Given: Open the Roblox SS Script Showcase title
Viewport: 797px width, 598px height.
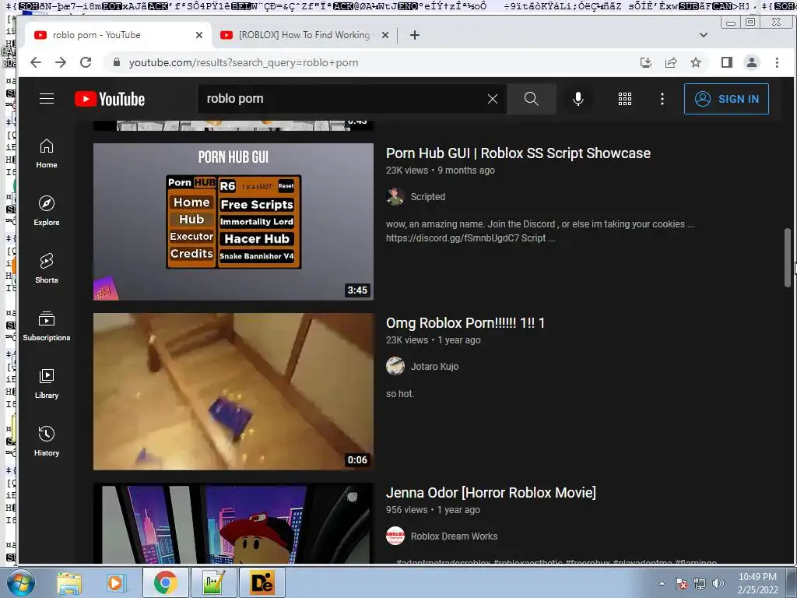Looking at the screenshot, I should (x=518, y=153).
